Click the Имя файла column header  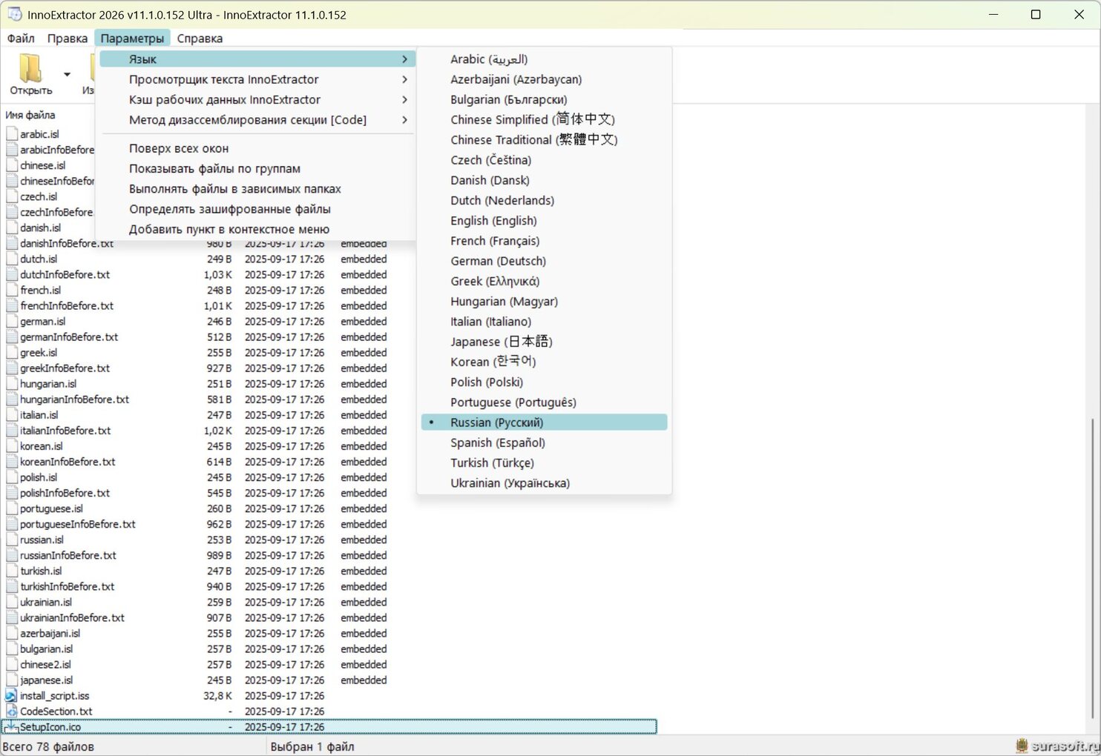coord(30,115)
